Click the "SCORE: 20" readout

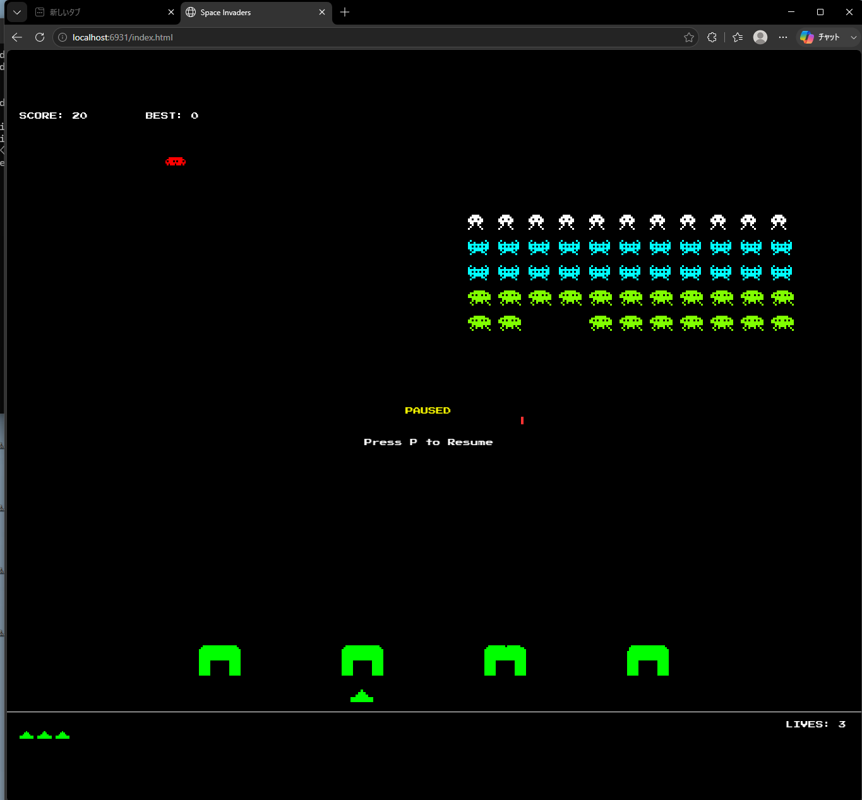[53, 116]
